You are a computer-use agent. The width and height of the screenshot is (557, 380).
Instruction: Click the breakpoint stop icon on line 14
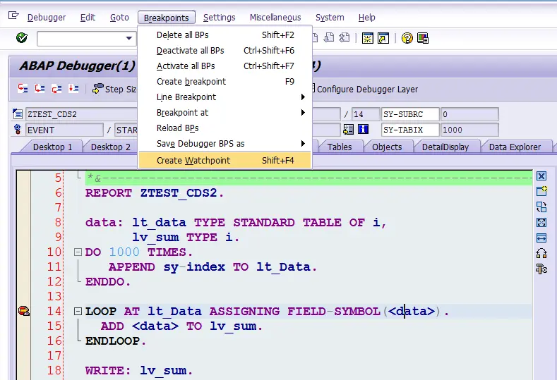[x=24, y=311]
